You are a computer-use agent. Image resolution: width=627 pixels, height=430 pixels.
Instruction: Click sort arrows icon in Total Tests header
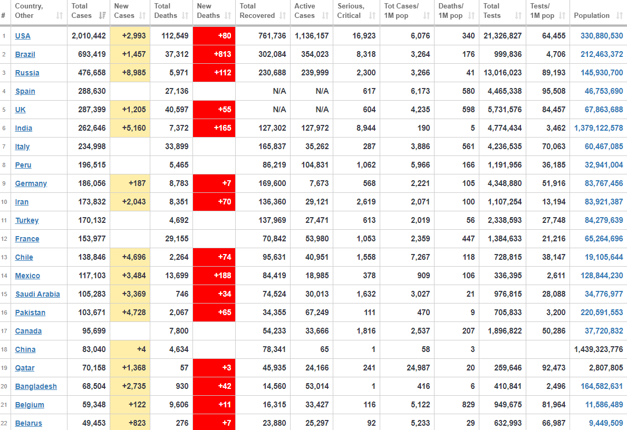coord(519,16)
